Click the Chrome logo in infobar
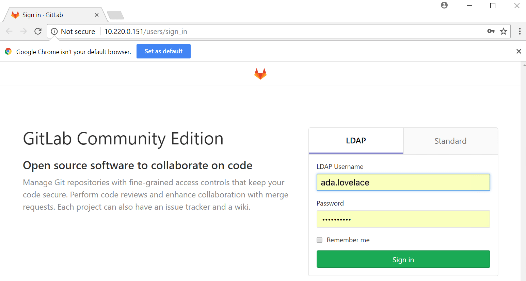 pyautogui.click(x=8, y=51)
